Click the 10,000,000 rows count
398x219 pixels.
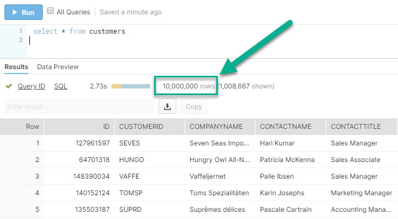tap(188, 86)
